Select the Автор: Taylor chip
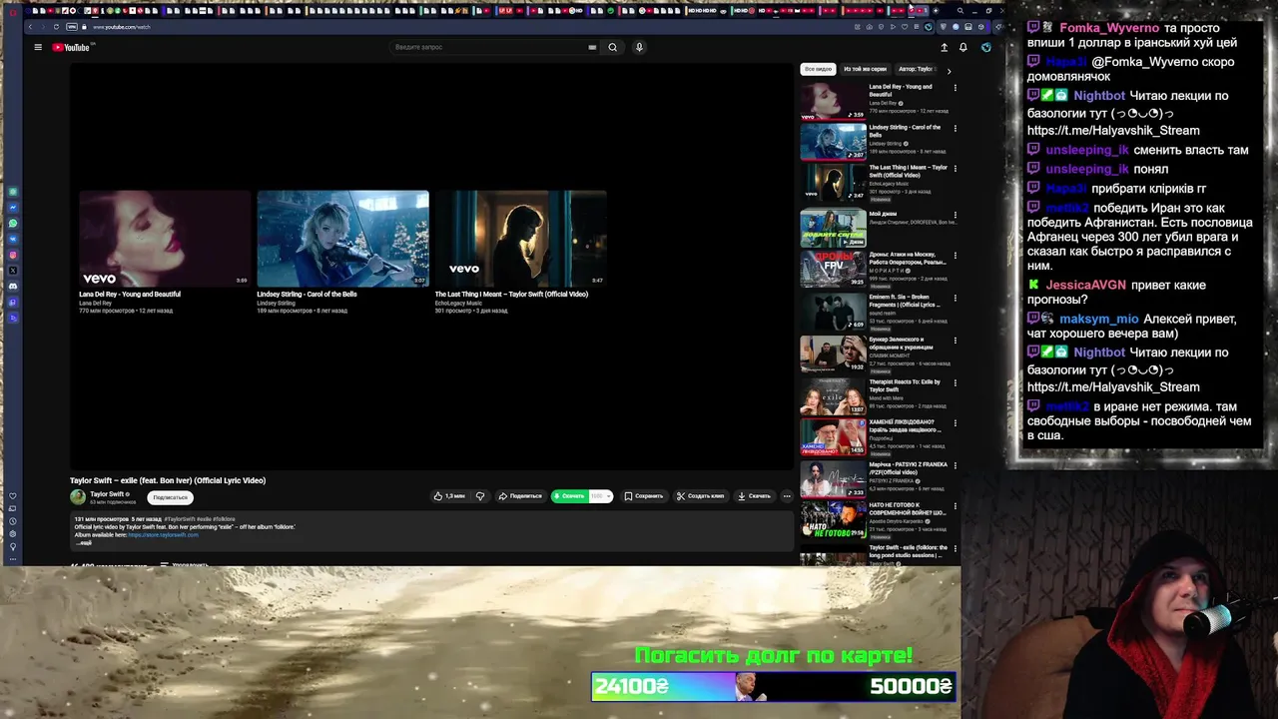 pyautogui.click(x=917, y=70)
